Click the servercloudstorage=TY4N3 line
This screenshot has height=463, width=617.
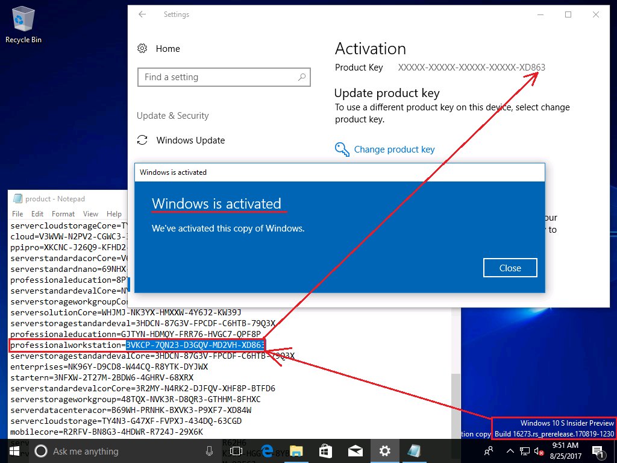point(126,421)
